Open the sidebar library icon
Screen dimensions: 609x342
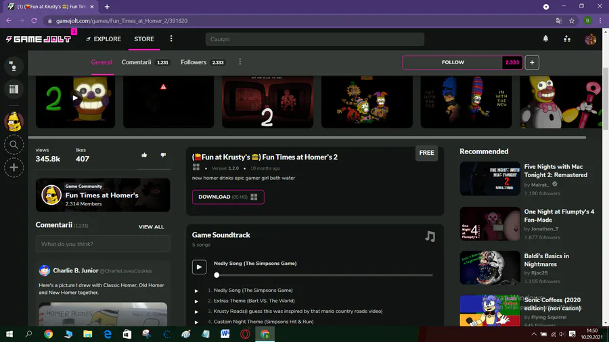pyautogui.click(x=14, y=90)
